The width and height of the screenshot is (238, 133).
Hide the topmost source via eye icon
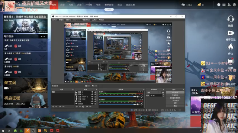92,92
